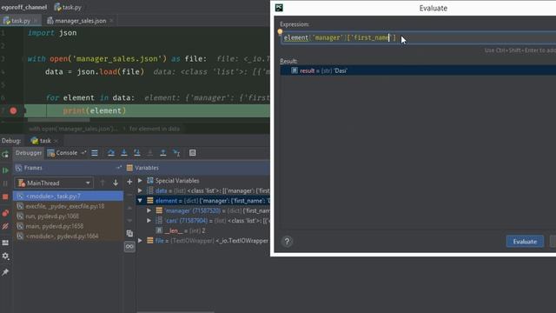Restore Frames panel layout arrow icon
Viewport: 556px width, 313px height.
pyautogui.click(x=118, y=168)
